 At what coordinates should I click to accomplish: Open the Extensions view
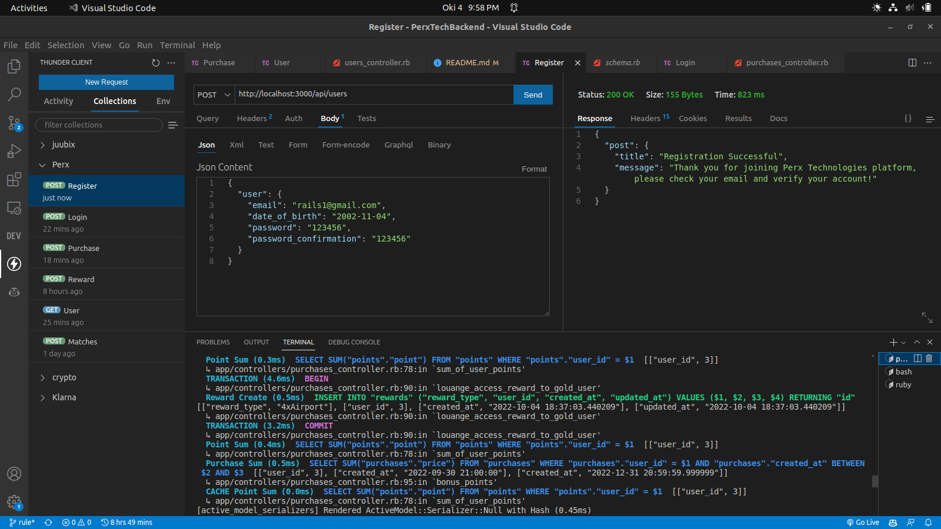click(14, 179)
